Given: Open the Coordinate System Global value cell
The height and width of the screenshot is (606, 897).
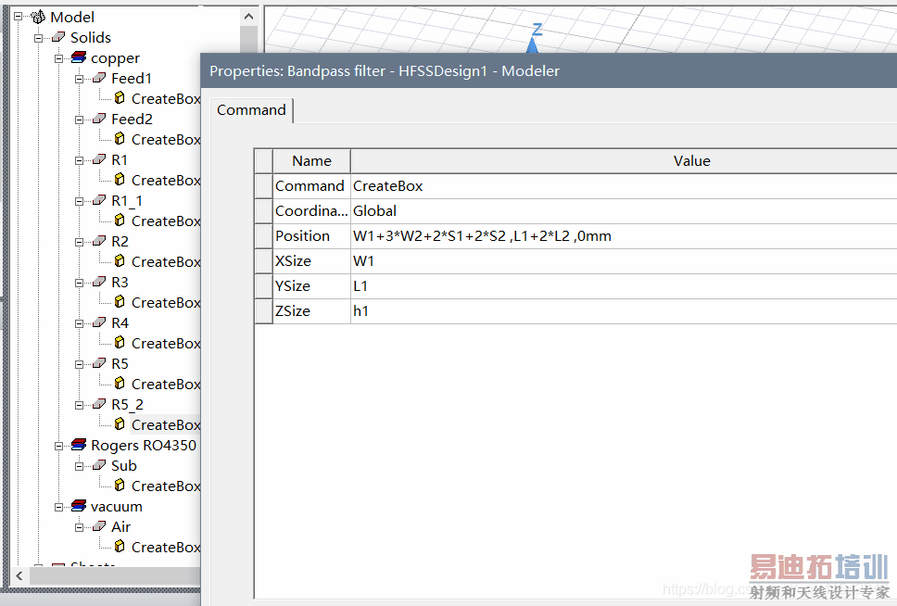Looking at the screenshot, I should (624, 211).
